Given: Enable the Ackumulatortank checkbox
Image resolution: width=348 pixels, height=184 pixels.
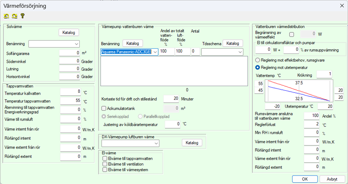Looking at the screenshot, I should (x=104, y=108).
